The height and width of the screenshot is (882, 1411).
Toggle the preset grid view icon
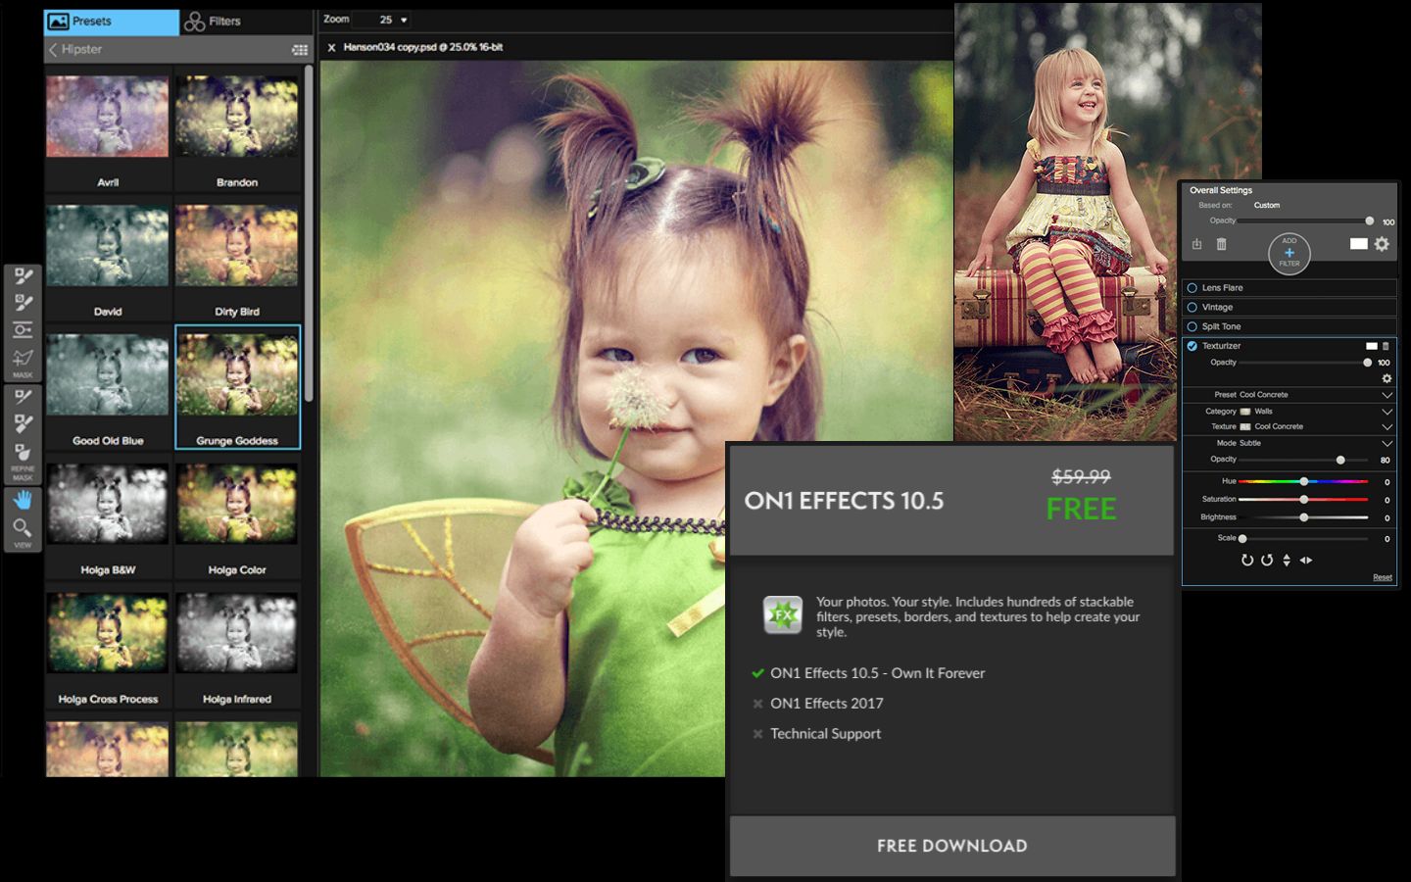(x=300, y=50)
